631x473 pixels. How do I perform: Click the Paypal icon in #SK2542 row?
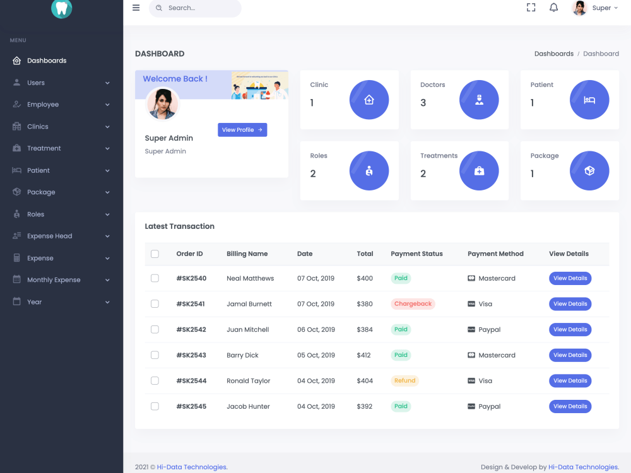tap(471, 329)
